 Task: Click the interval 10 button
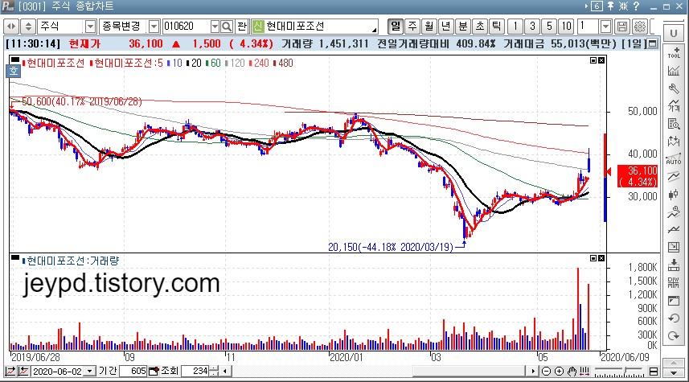[566, 27]
